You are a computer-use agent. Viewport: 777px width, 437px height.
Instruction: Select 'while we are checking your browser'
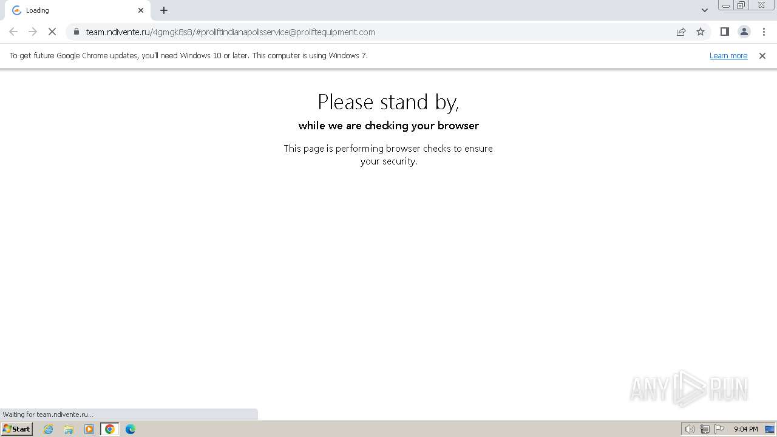pyautogui.click(x=388, y=126)
